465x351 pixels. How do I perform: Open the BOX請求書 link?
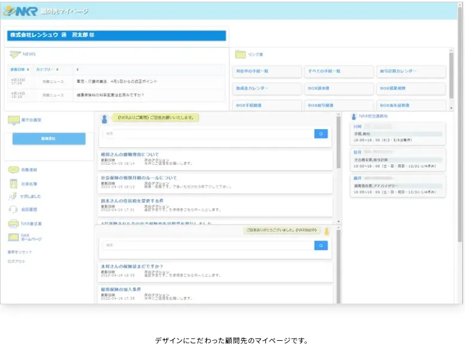pyautogui.click(x=339, y=88)
